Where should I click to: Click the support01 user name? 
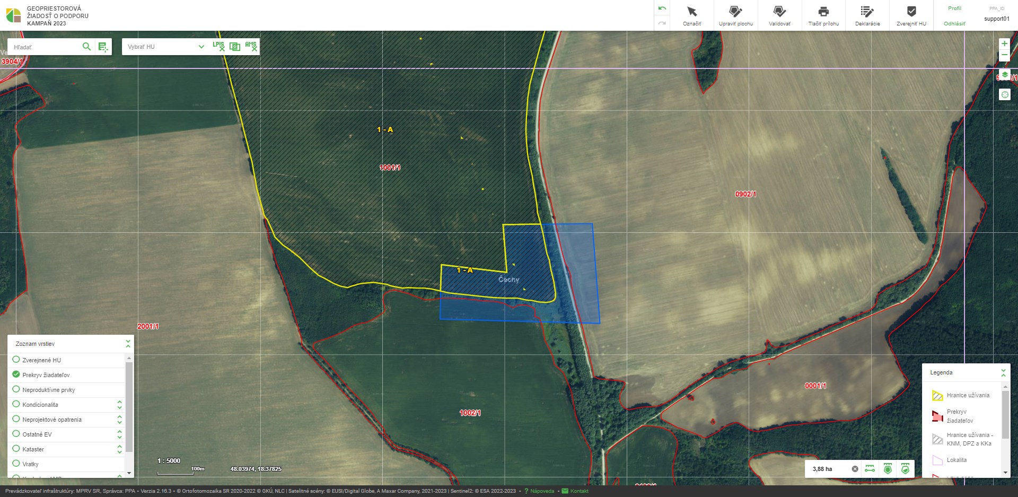pos(997,19)
